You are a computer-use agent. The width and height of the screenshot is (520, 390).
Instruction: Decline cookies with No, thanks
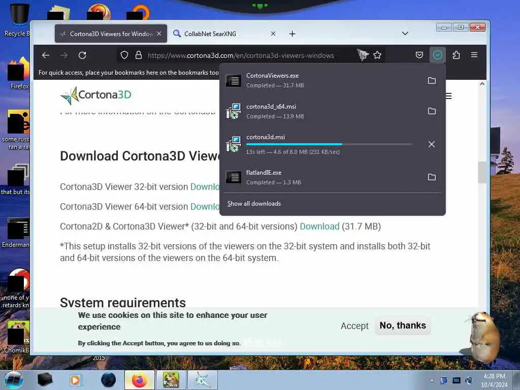(x=403, y=326)
